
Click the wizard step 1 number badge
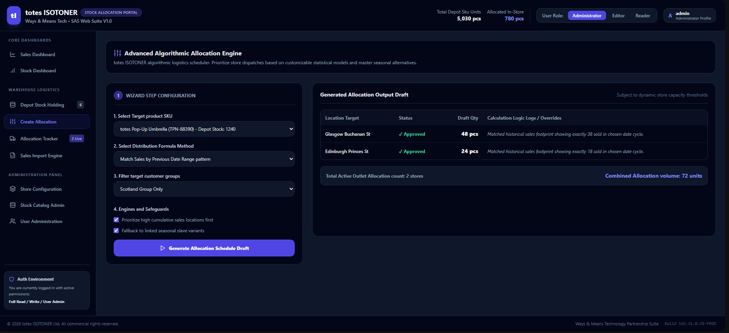coord(118,95)
